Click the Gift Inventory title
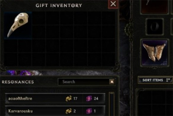Image resolution: width=173 pixels, height=116 pixels. pos(59,5)
